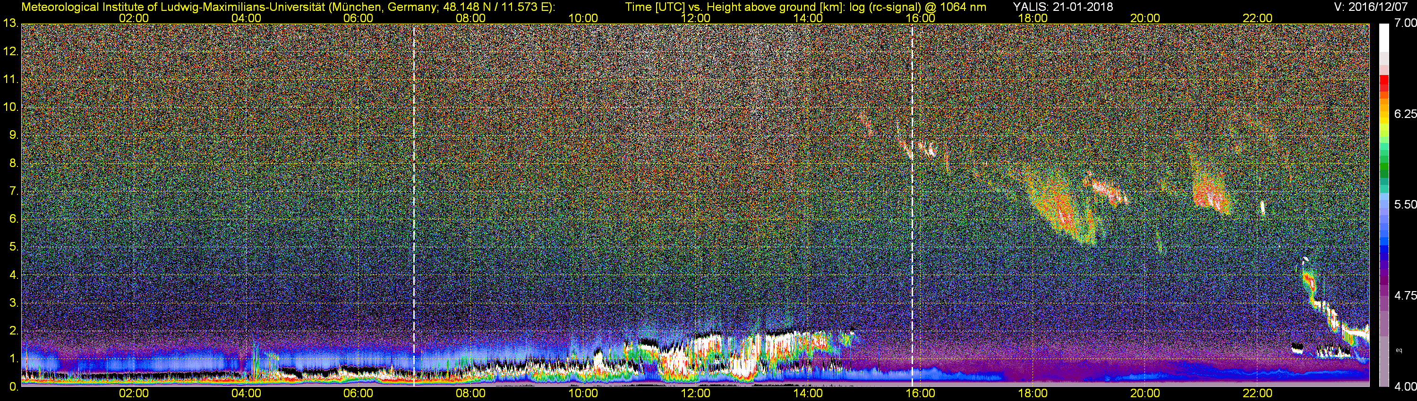Click the 06:00 label on top time axis
Screen dimensions: 1417x401
358,18
